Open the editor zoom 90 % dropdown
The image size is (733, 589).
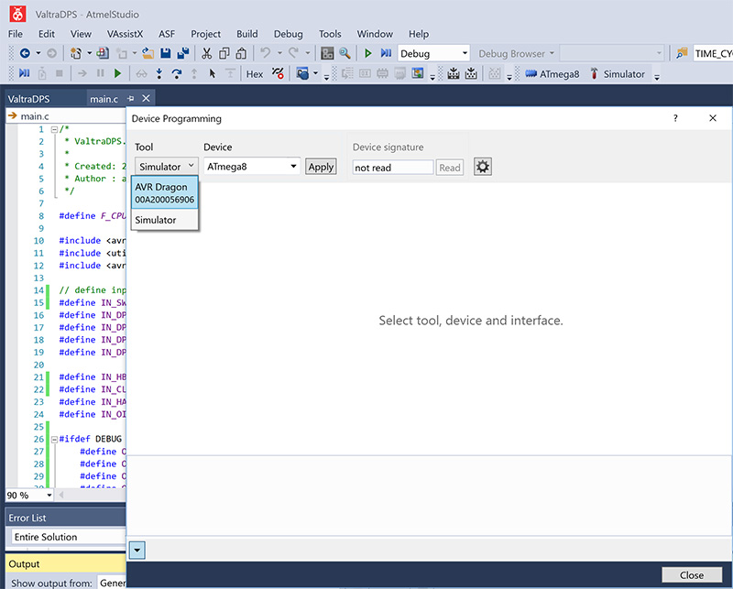[29, 495]
